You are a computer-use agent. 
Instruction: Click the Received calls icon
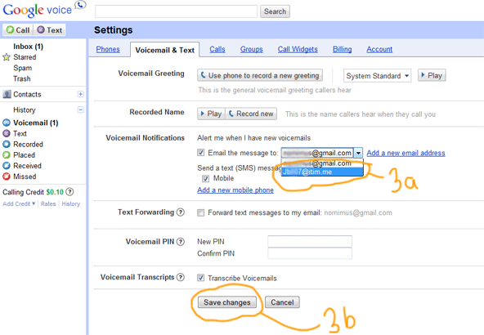(x=7, y=166)
